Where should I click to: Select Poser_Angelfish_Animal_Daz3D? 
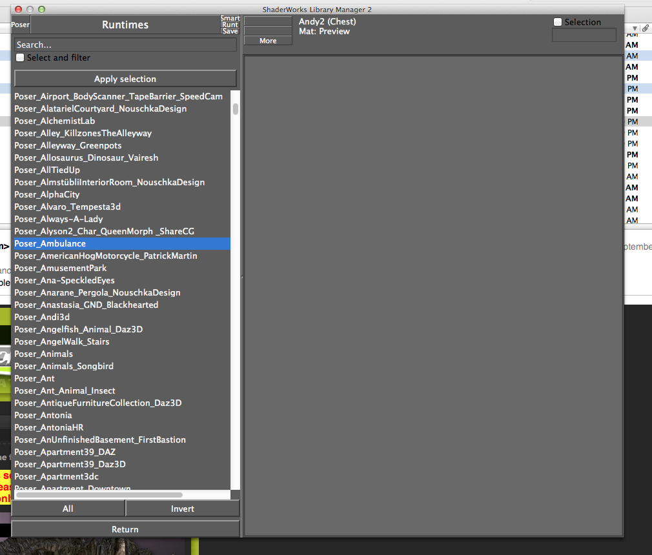point(122,329)
